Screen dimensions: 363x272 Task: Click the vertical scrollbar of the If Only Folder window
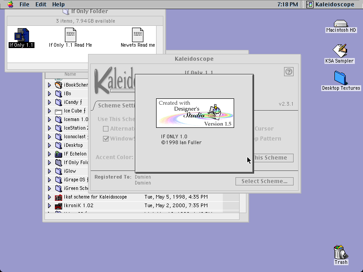[160, 44]
